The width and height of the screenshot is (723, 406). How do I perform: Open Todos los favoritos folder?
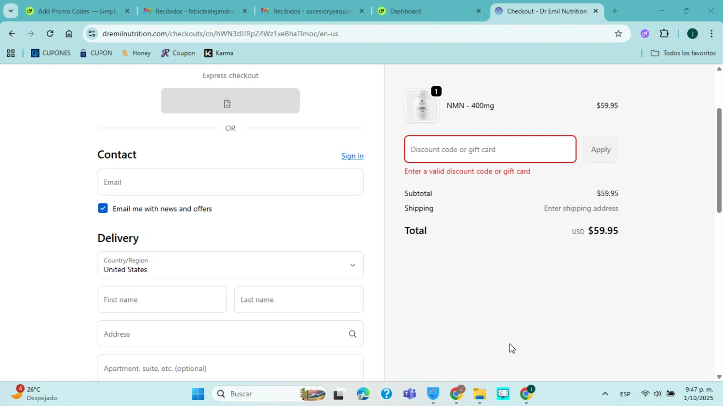coord(683,53)
